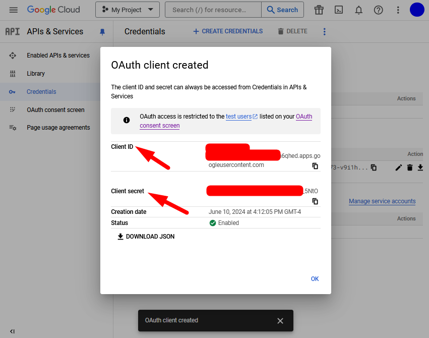
Task: Click the Credentials page title
Action: pyautogui.click(x=145, y=31)
